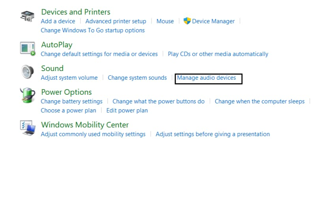Image resolution: width=319 pixels, height=223 pixels.
Task: Open Change battery settings
Action: 71,101
